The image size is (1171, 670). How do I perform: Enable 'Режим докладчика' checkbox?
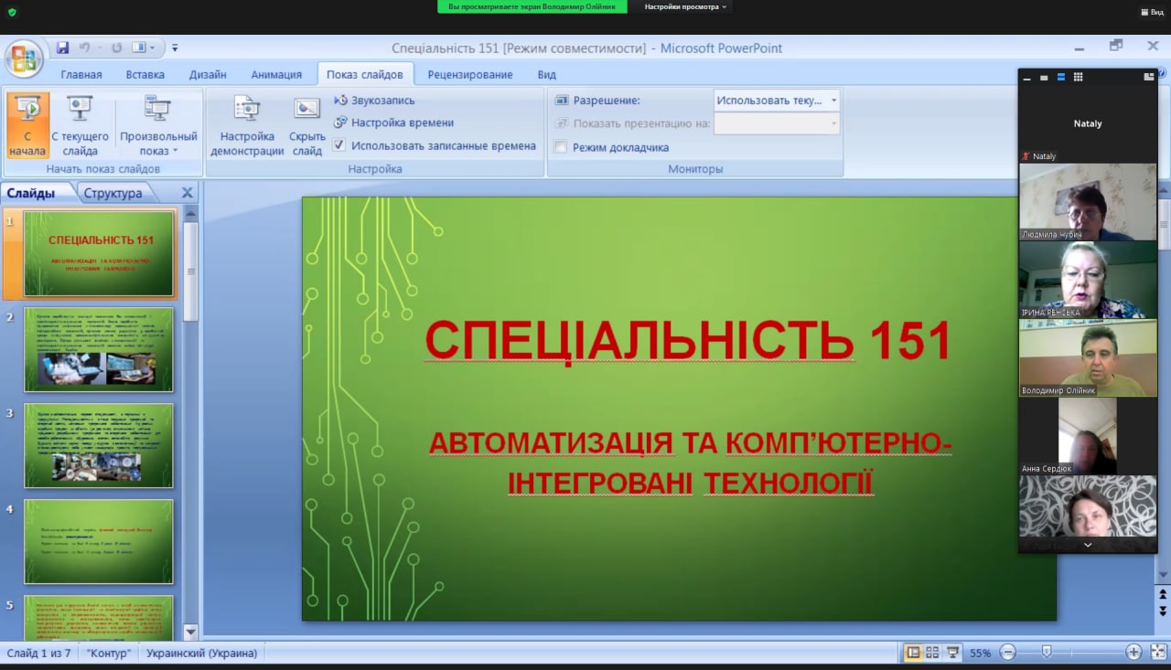pos(561,147)
